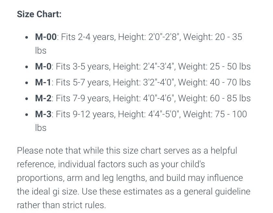
Task: Click the height range 4'4"-5'0"
Action: click(x=164, y=114)
